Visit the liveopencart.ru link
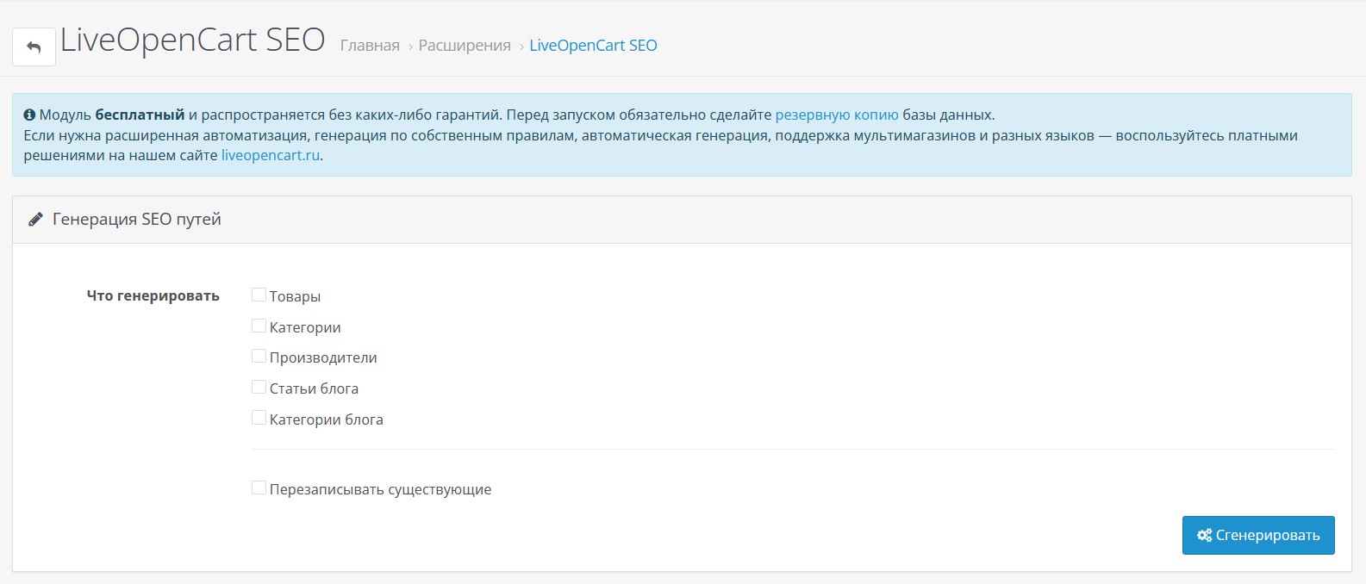 click(271, 156)
